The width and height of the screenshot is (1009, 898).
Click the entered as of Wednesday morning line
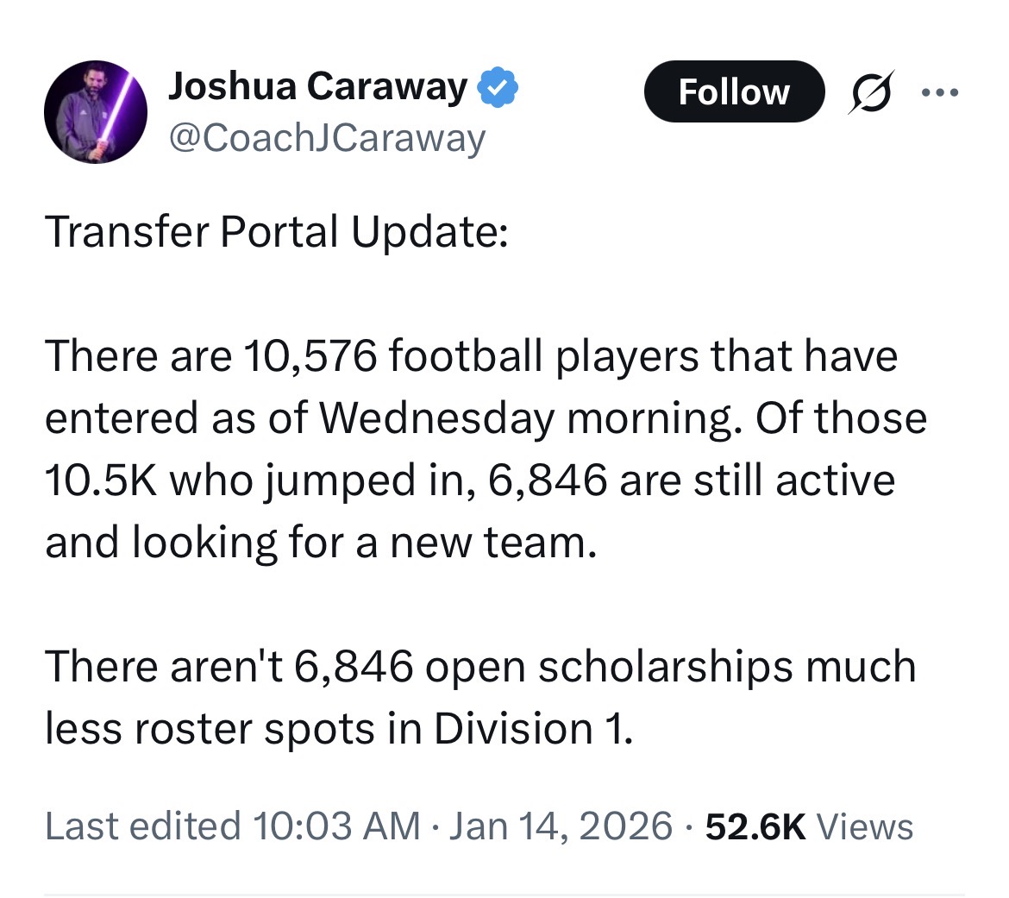click(x=486, y=418)
